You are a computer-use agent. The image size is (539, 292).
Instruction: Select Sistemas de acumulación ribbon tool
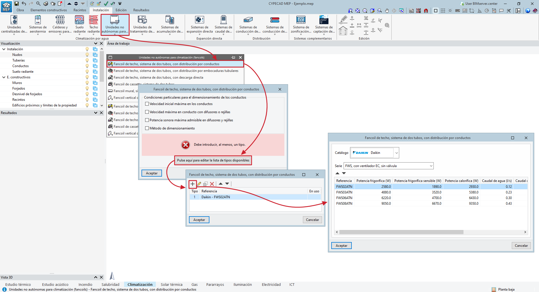170,24
